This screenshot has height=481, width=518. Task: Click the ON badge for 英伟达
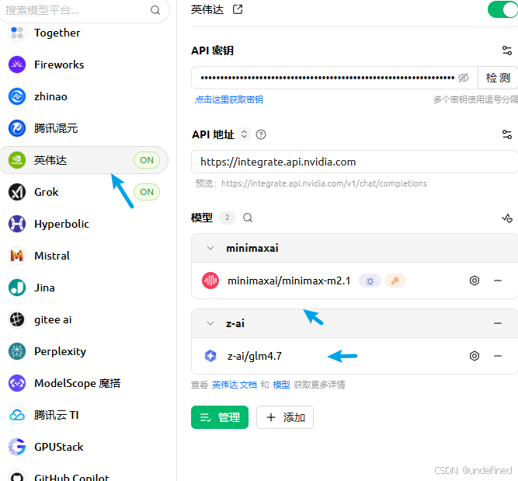click(x=147, y=160)
